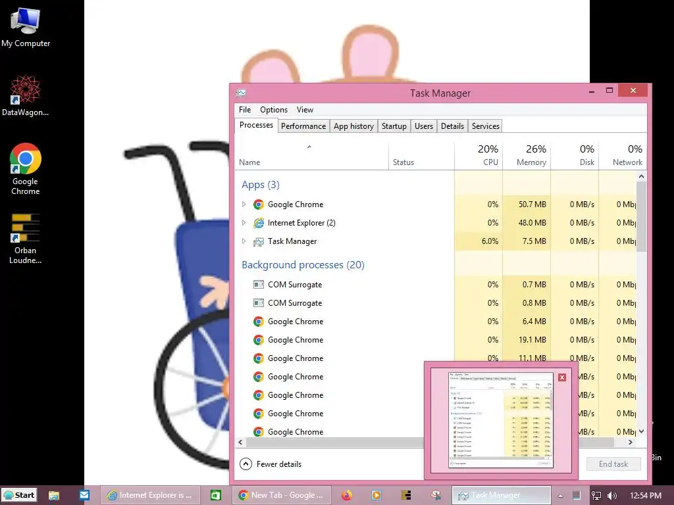
Task: Open the Orban meter taskbar icon
Action: (405, 495)
